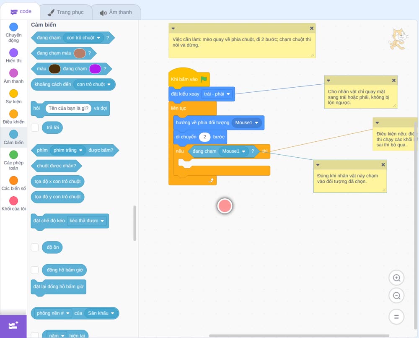Close the rotation style comment
Screen dimensions: 419x338
click(x=393, y=81)
